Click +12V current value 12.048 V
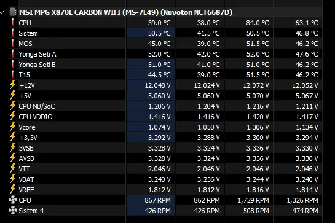This screenshot has width=335, height=223. tap(158, 85)
